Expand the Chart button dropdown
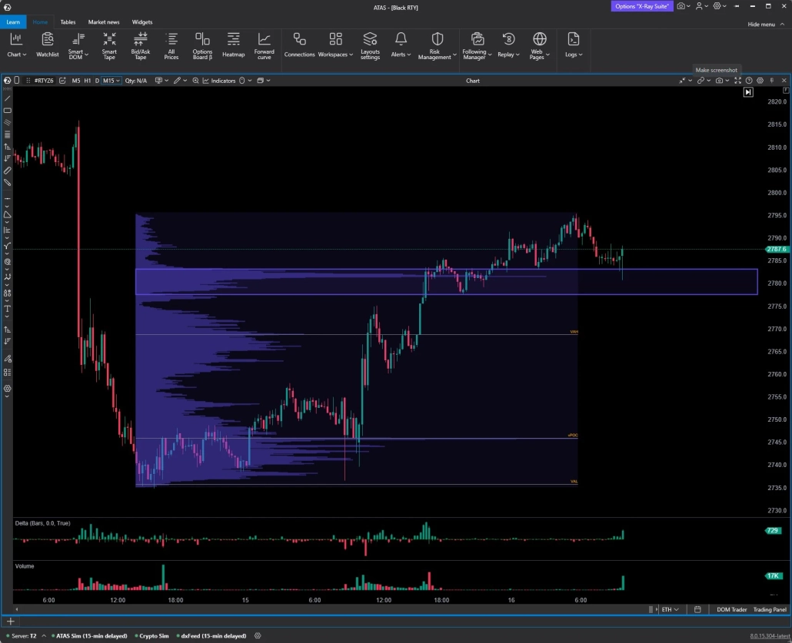 pos(25,55)
